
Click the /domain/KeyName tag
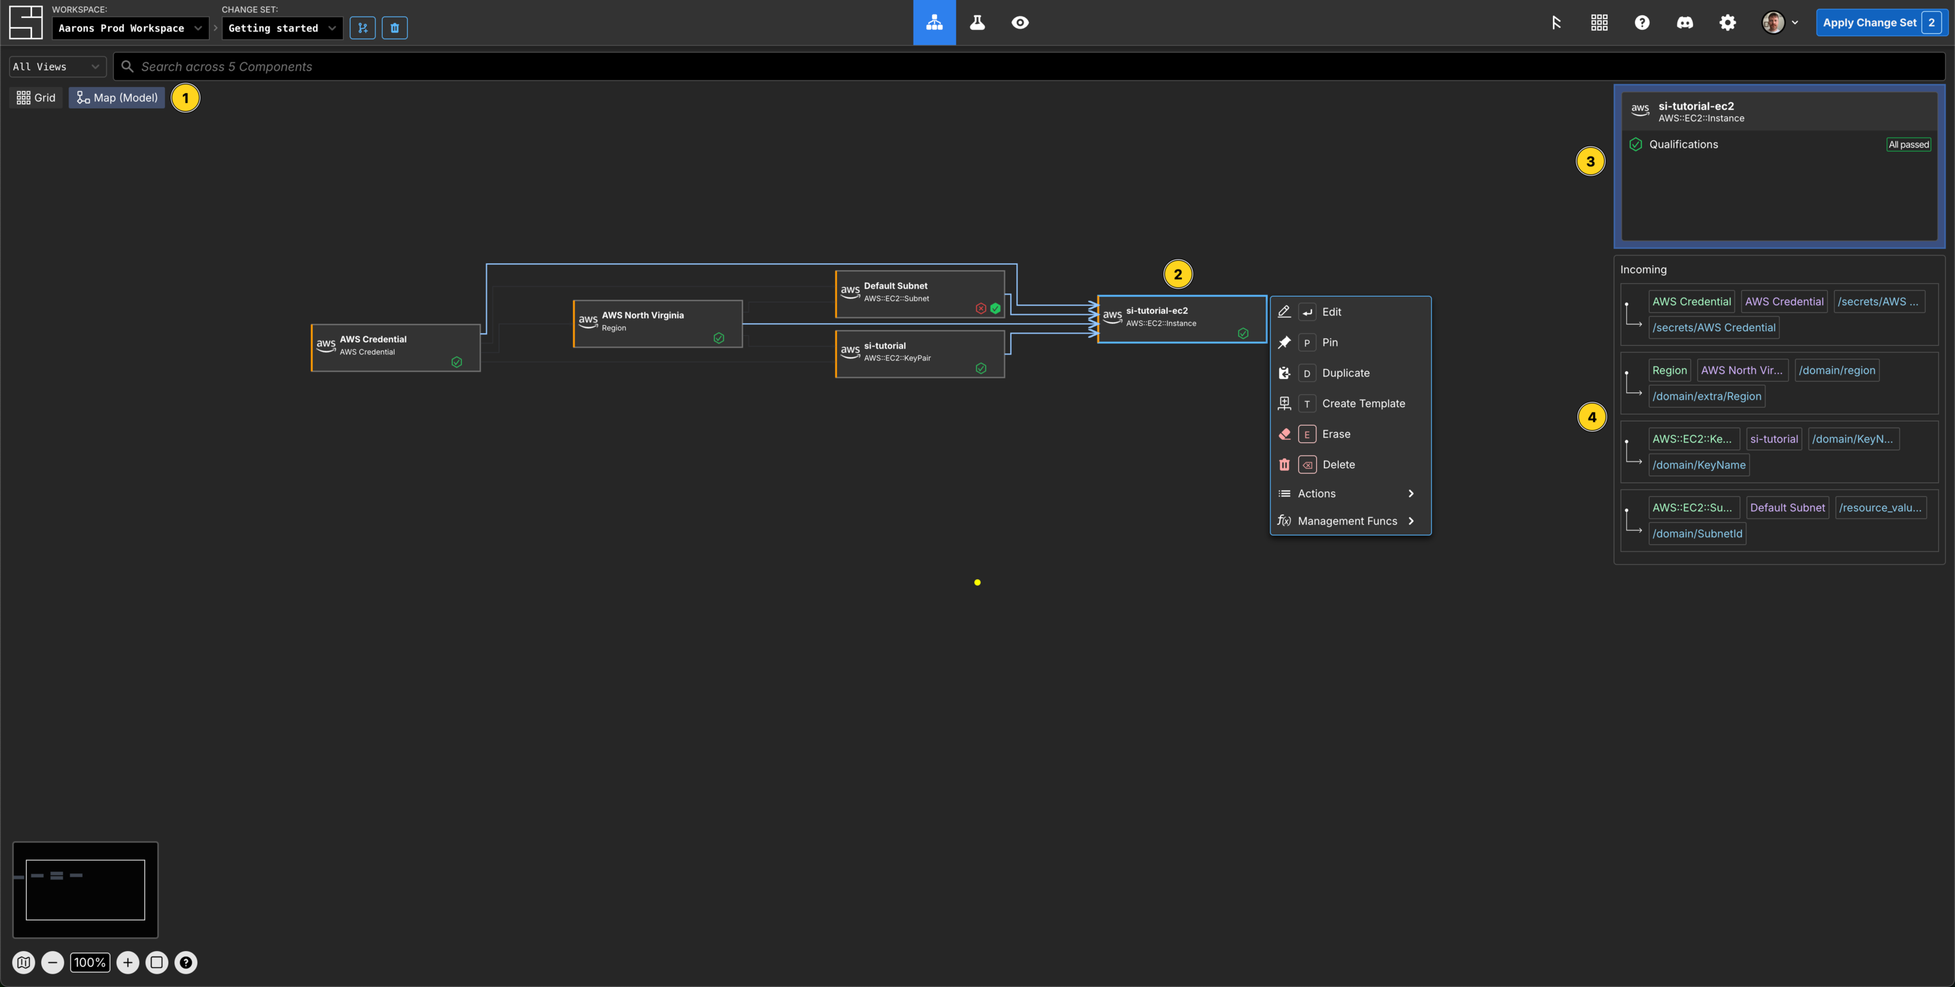click(1699, 465)
